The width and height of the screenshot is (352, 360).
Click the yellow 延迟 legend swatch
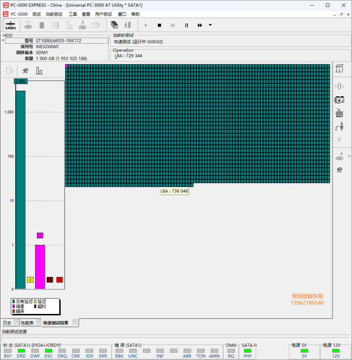[35, 301]
